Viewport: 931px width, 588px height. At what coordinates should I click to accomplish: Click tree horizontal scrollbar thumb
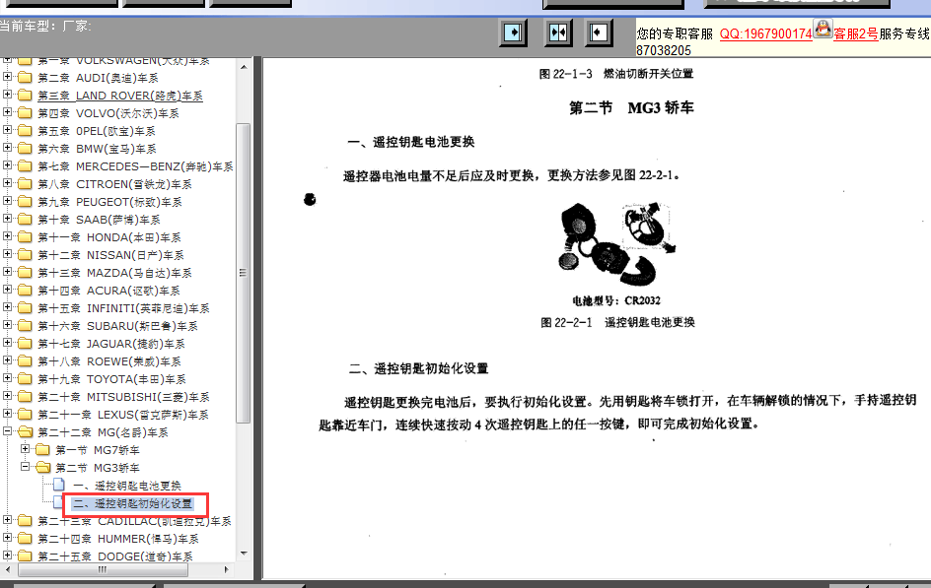click(x=103, y=569)
